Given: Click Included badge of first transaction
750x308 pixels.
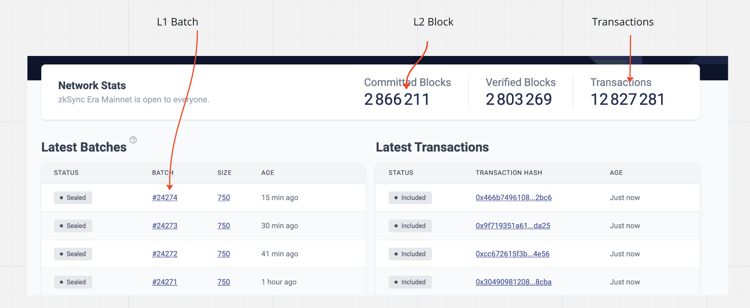Looking at the screenshot, I should click(x=410, y=198).
